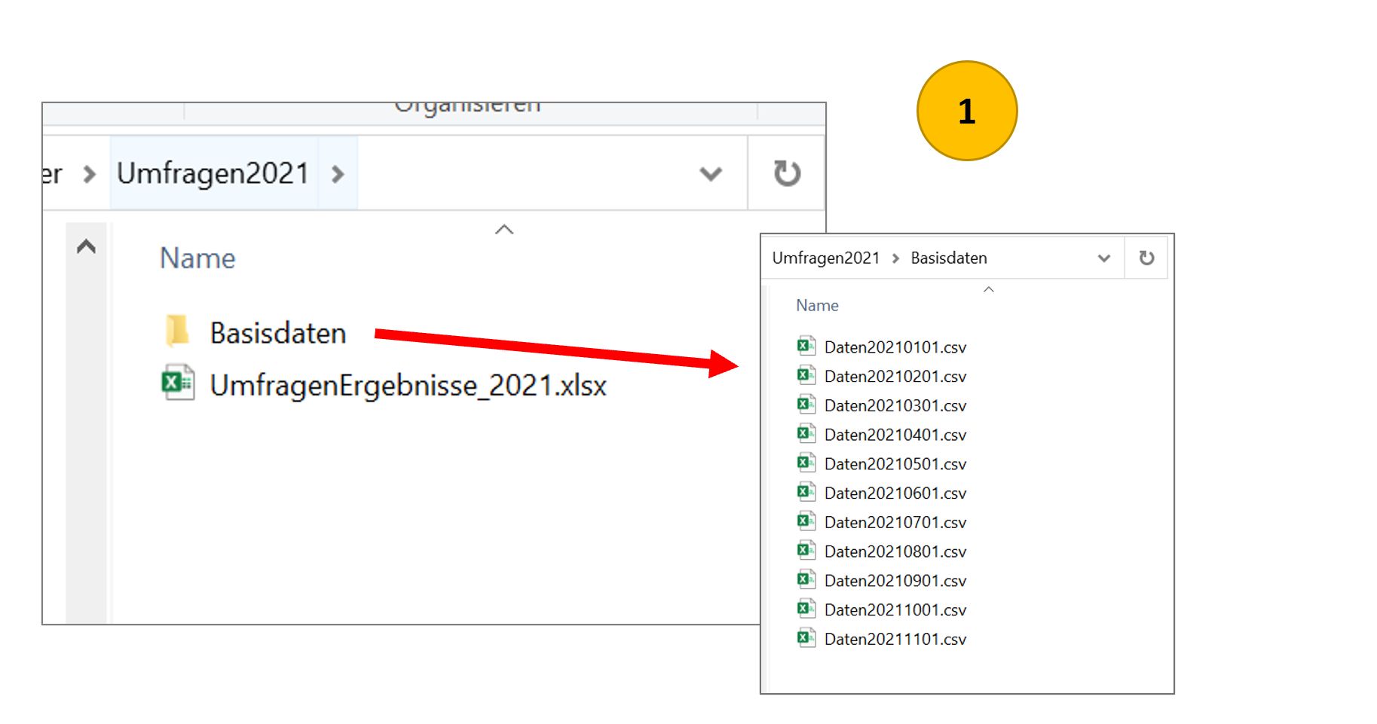The image size is (1377, 724).
Task: Select Daten20210901.csv file name
Action: (895, 581)
